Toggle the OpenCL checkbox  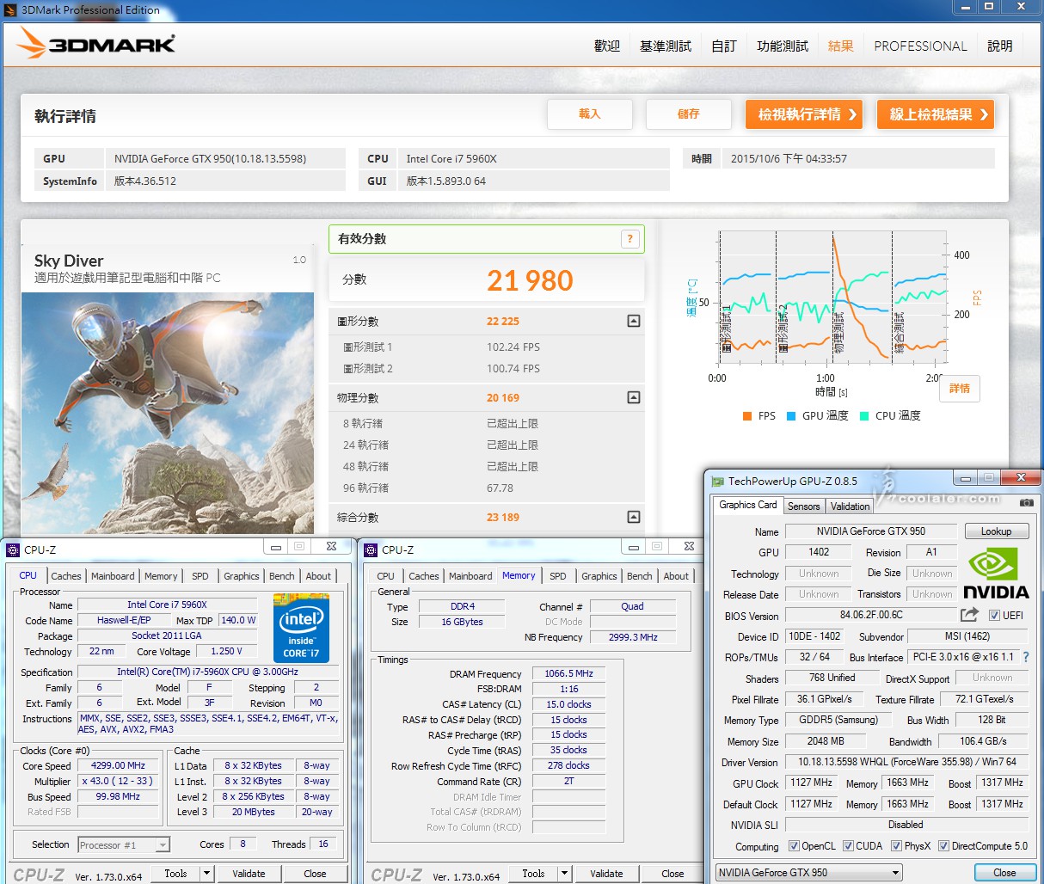(x=794, y=846)
